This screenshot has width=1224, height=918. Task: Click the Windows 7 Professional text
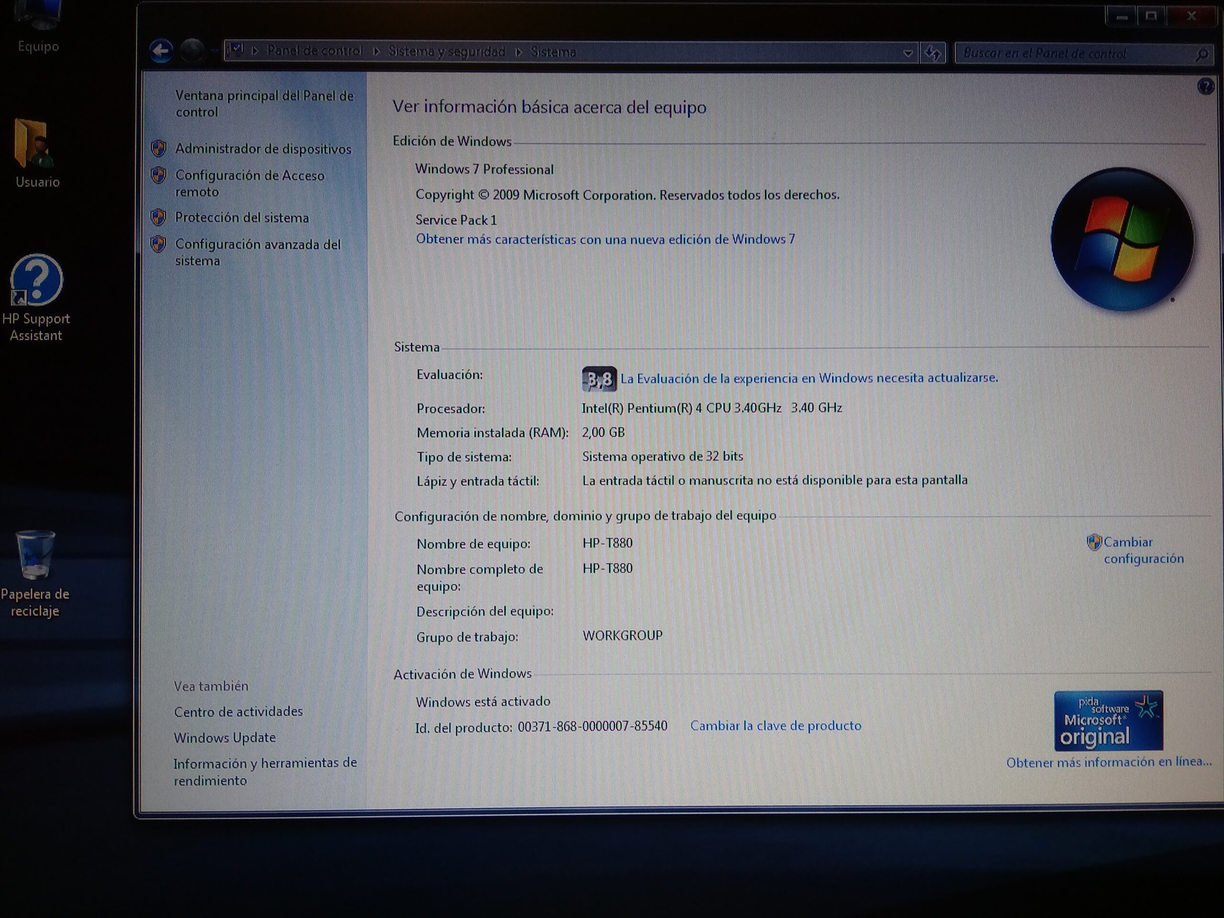(x=484, y=169)
